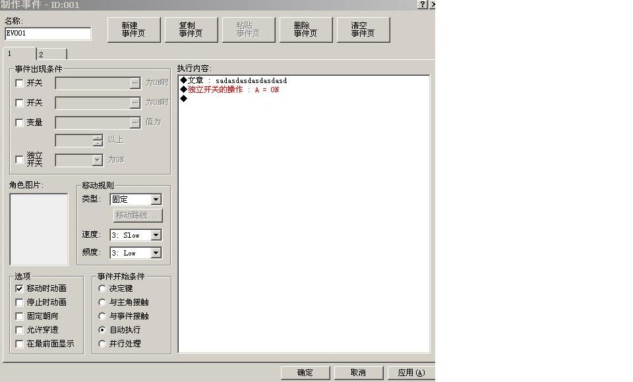
Task: Click the help question mark icon
Action: pos(422,5)
